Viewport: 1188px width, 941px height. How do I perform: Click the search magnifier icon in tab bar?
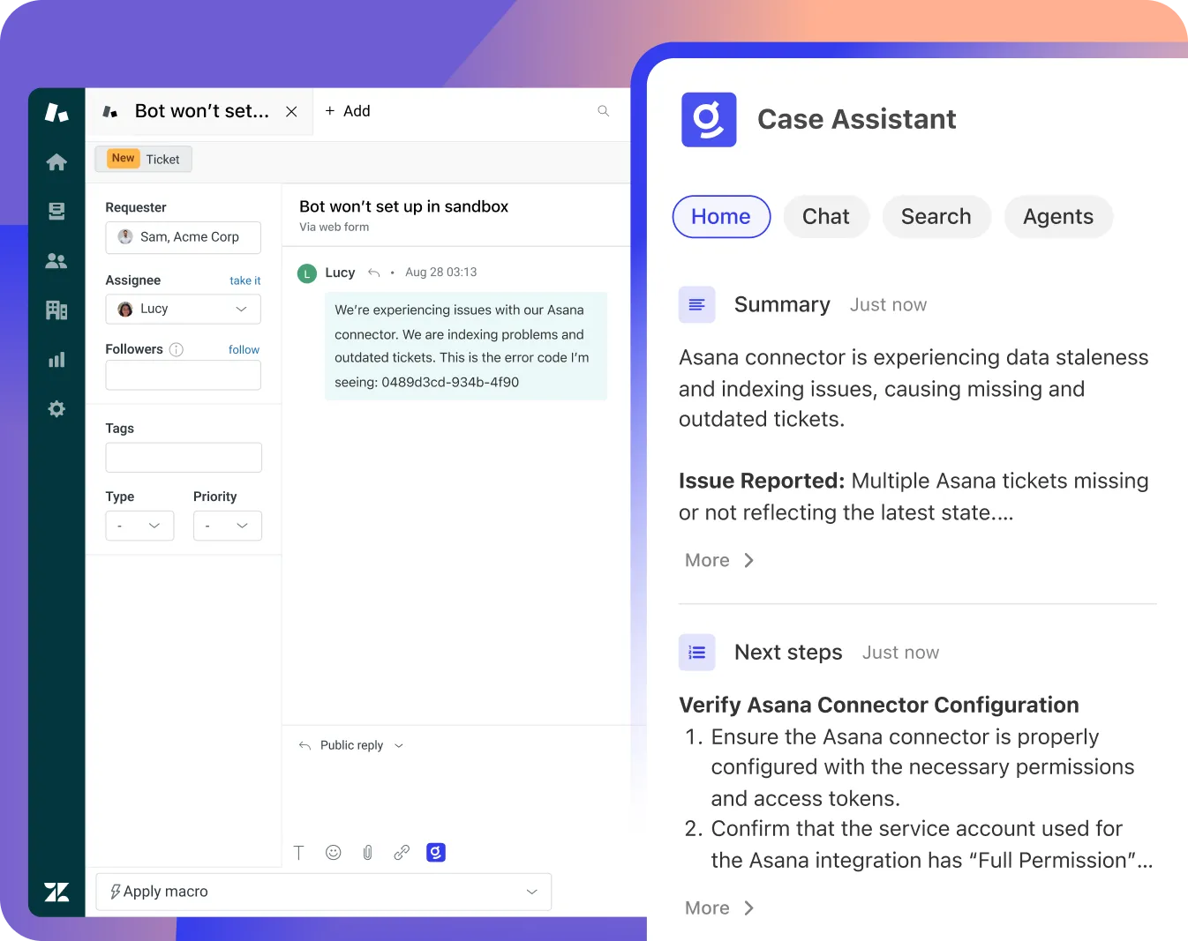click(x=604, y=111)
